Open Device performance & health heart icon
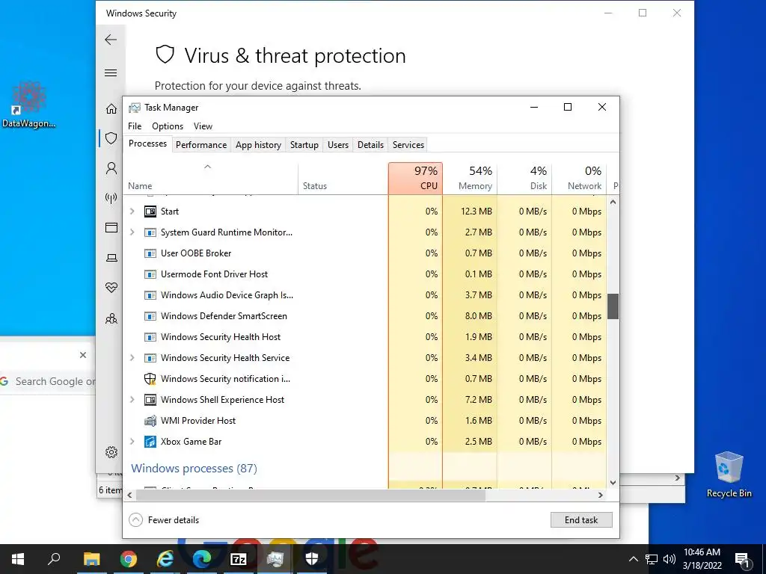 pos(111,288)
